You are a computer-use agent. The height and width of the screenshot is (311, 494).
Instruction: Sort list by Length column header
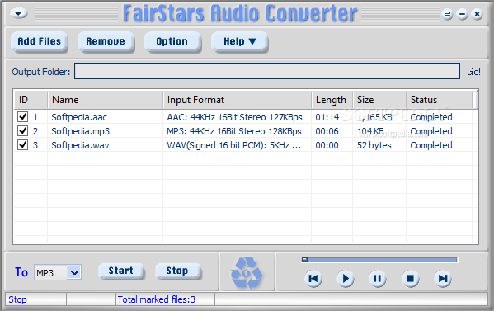[332, 100]
